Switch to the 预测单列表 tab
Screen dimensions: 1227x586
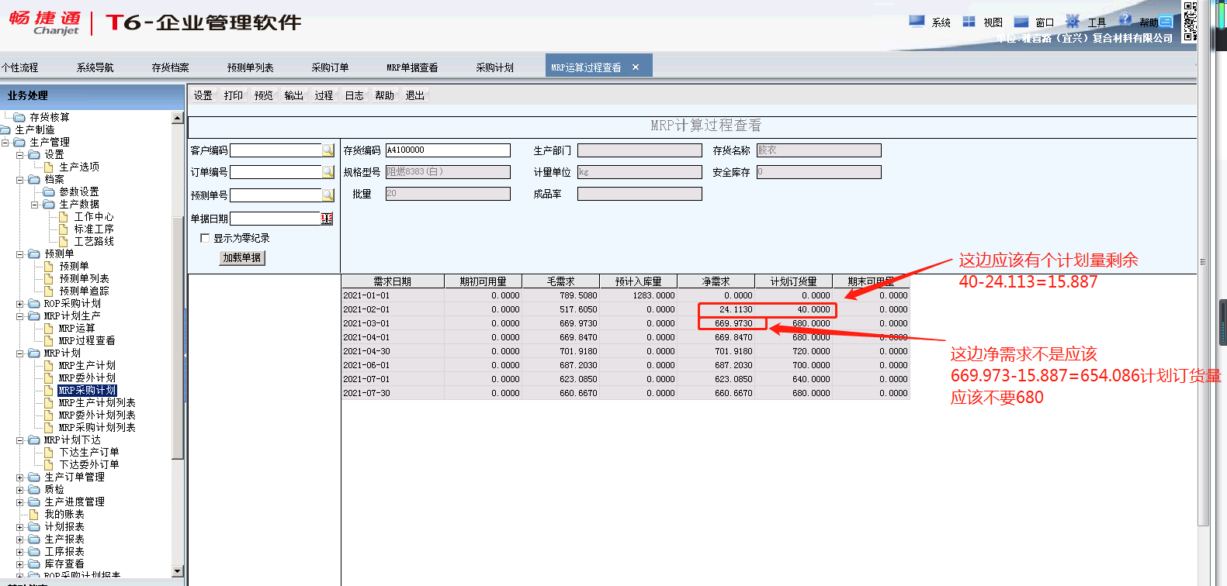(250, 67)
